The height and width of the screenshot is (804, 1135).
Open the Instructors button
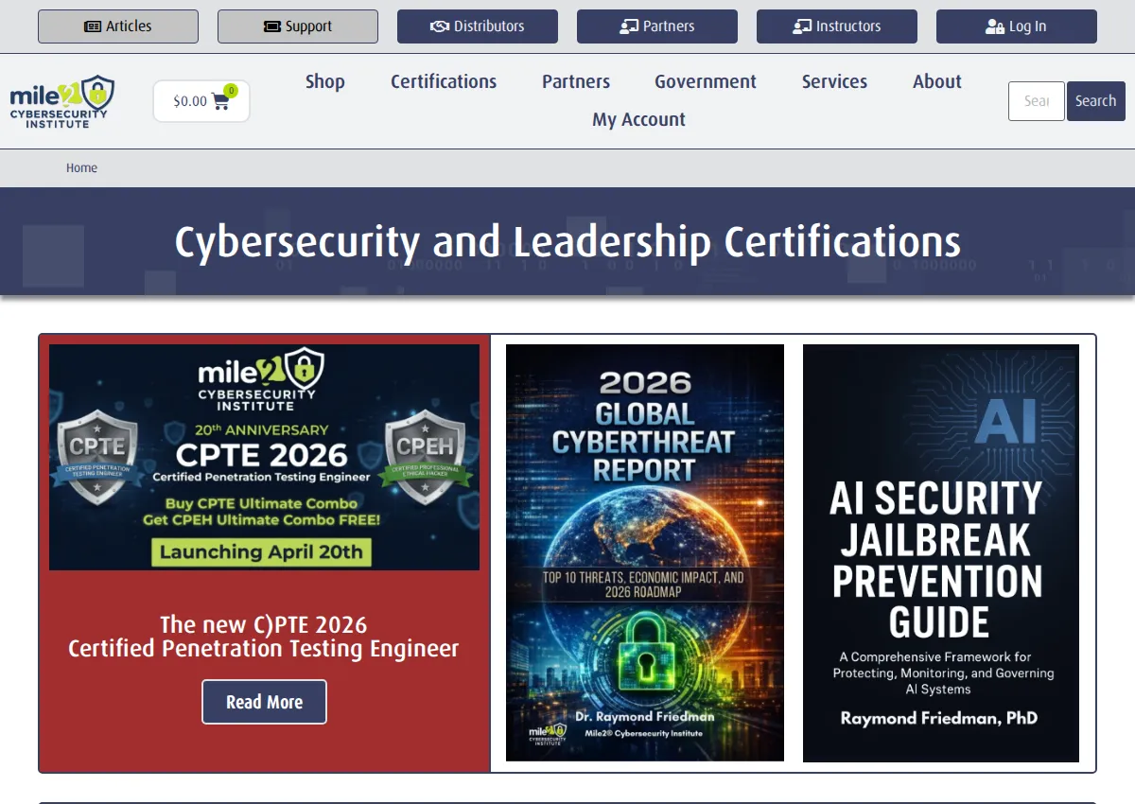837,26
